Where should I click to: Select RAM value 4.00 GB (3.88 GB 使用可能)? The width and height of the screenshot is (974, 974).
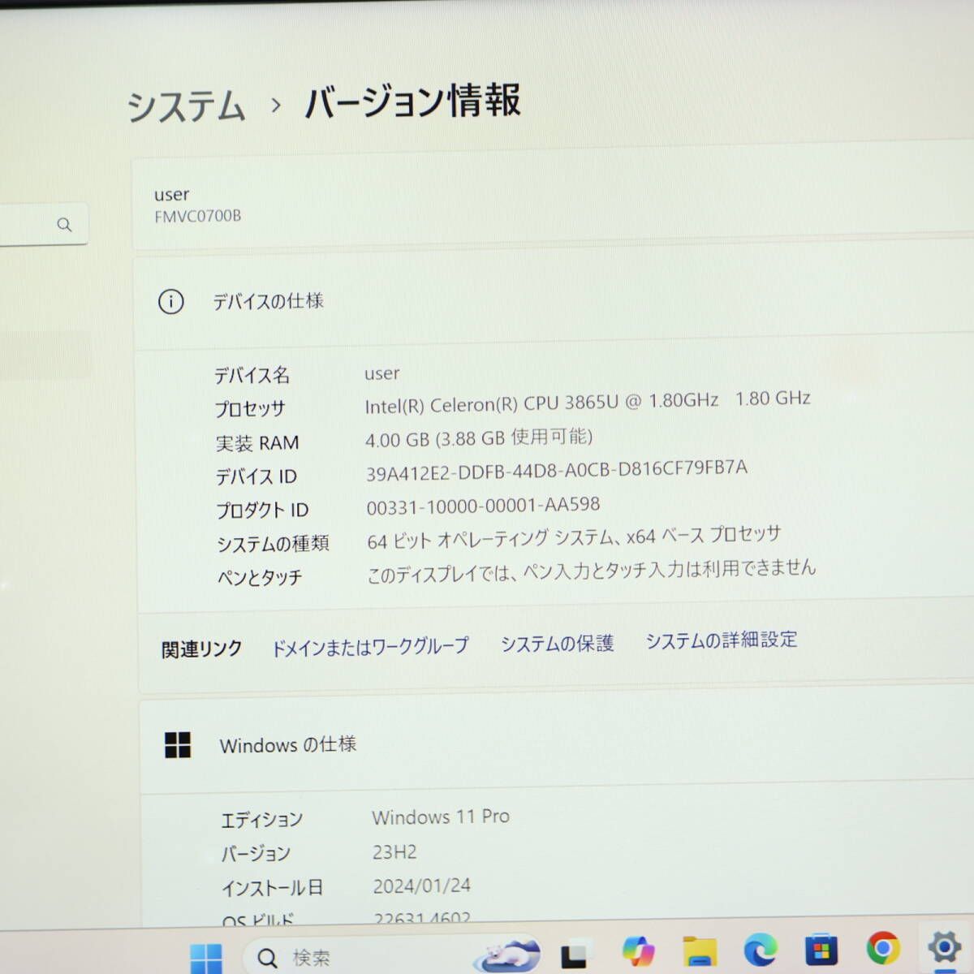[479, 438]
